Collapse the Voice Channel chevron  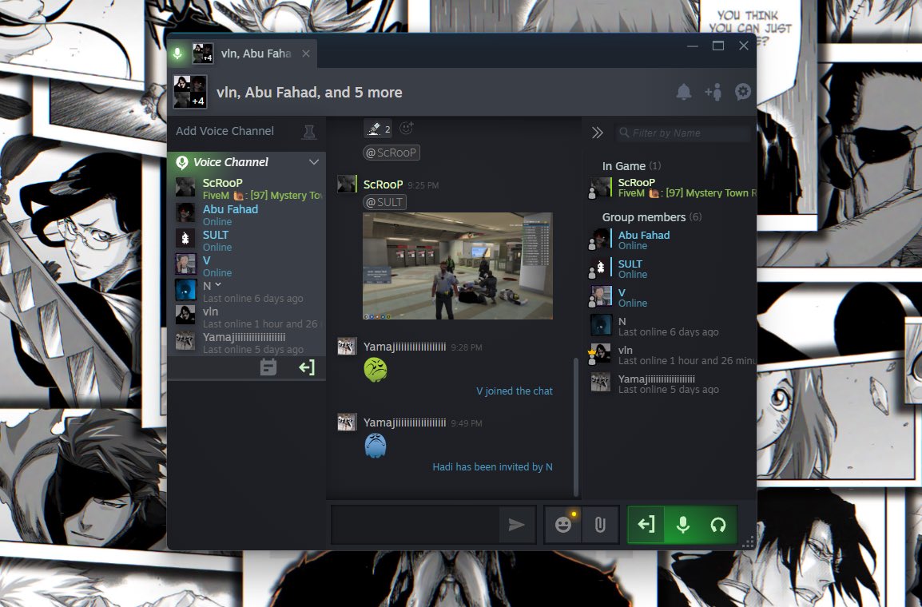point(314,162)
